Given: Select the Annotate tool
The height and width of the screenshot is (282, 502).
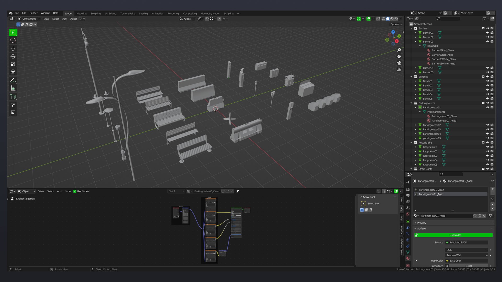Looking at the screenshot, I should click(x=13, y=80).
